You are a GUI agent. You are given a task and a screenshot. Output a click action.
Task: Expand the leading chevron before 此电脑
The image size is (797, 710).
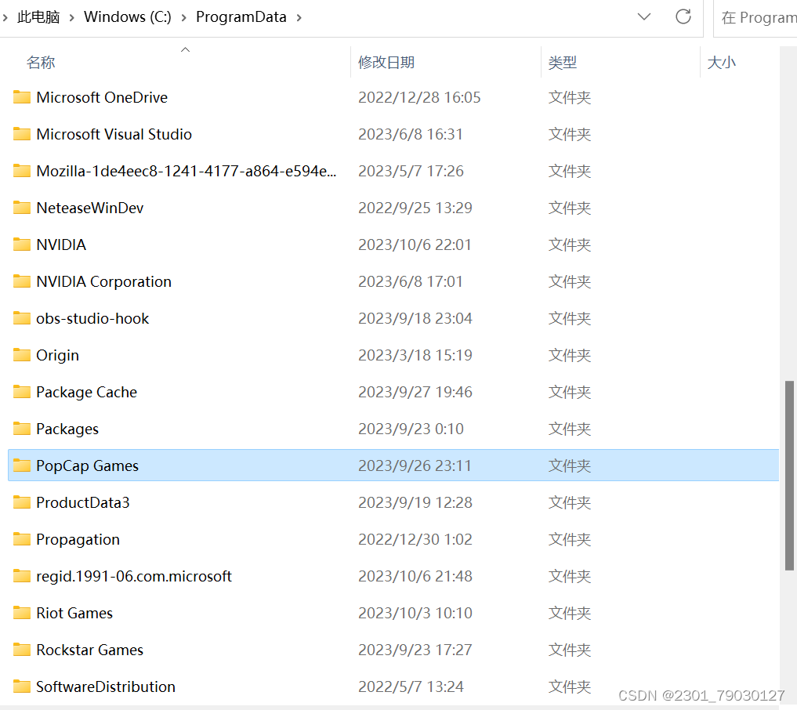(5, 18)
